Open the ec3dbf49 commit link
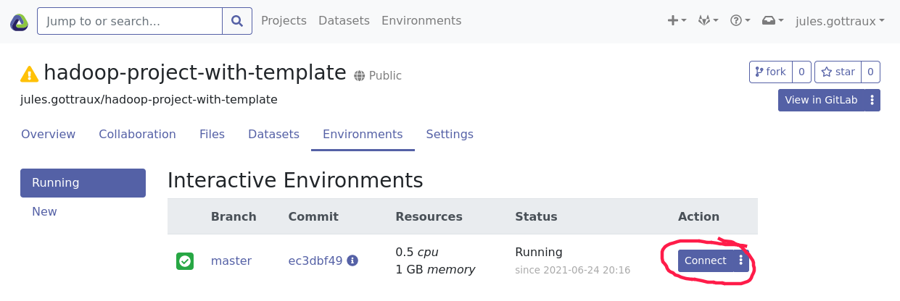The image size is (900, 301). (x=315, y=260)
